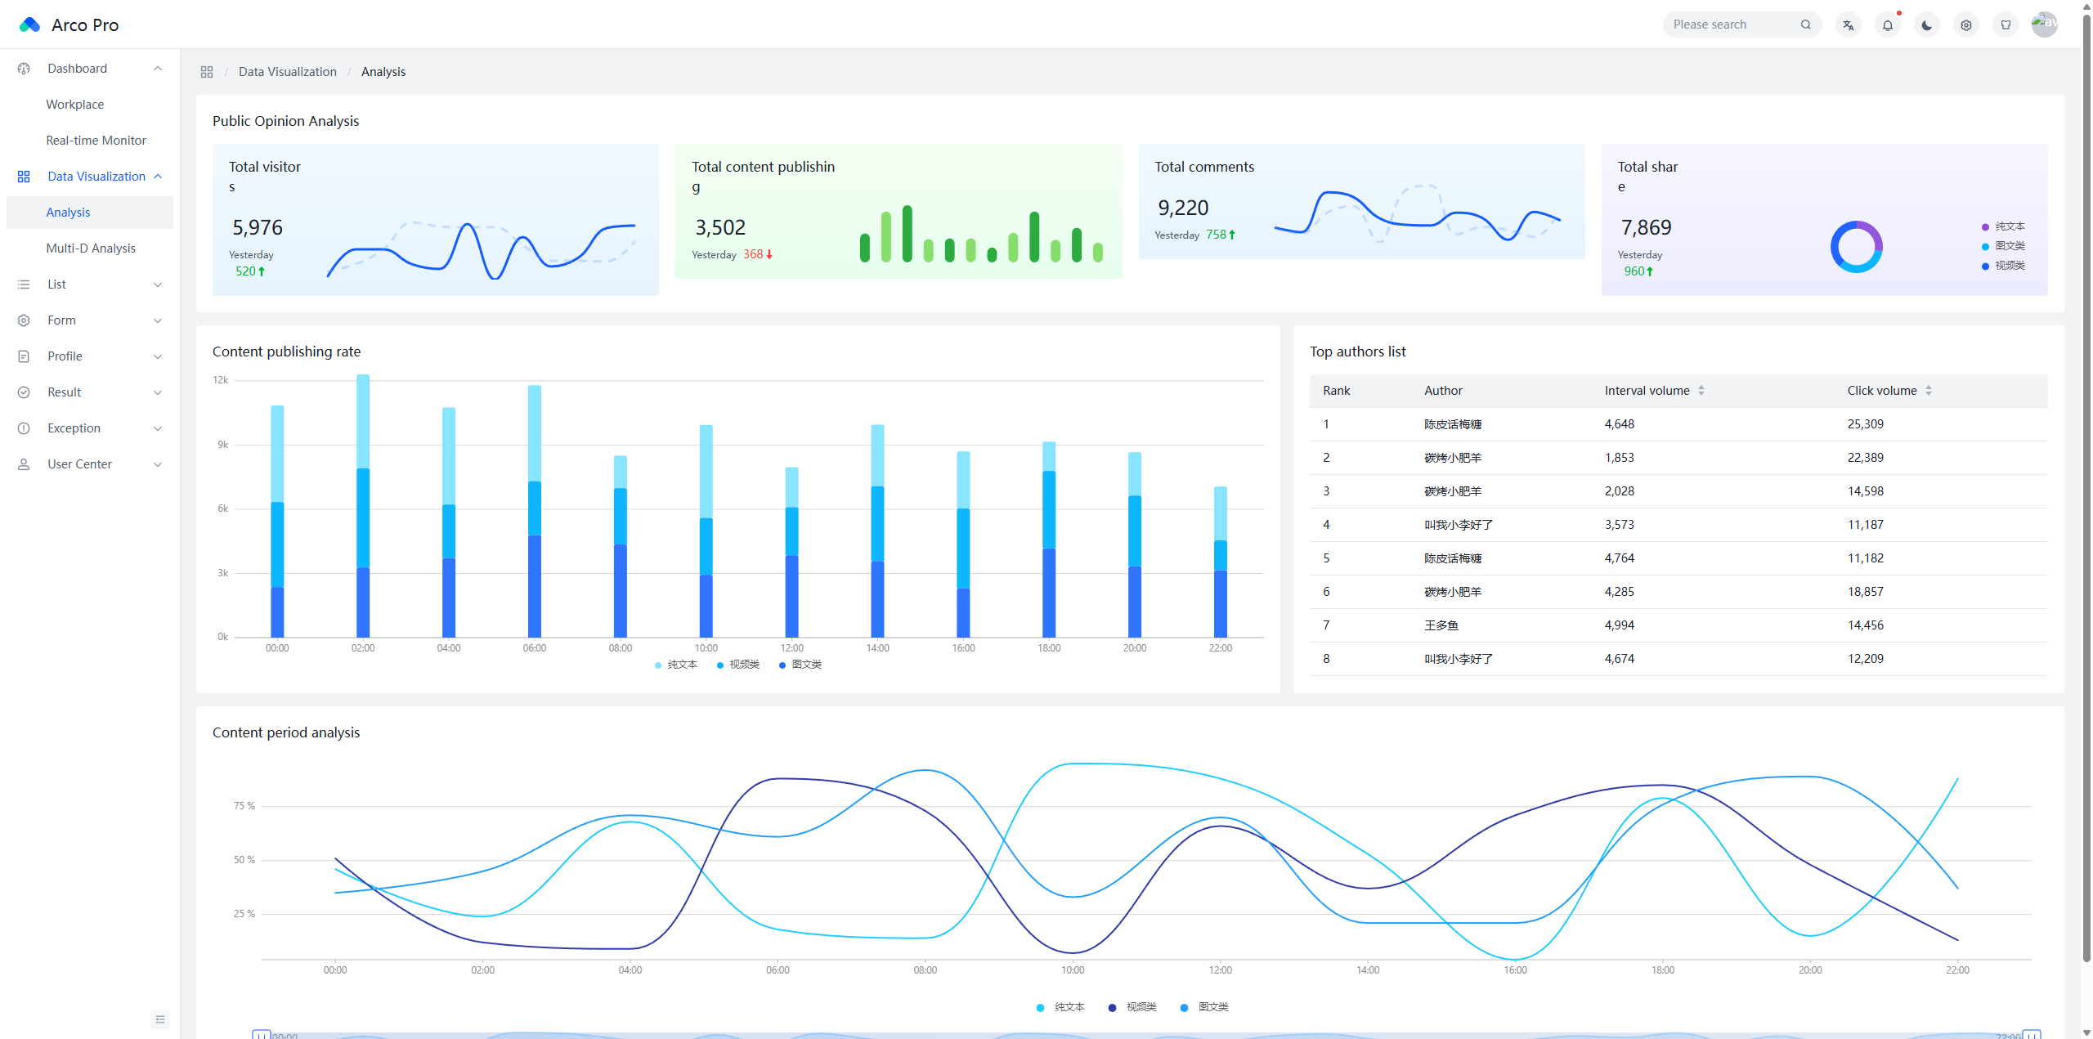Click the 9,220 total comments value
Viewport: 2093px width, 1039px height.
tap(1183, 208)
